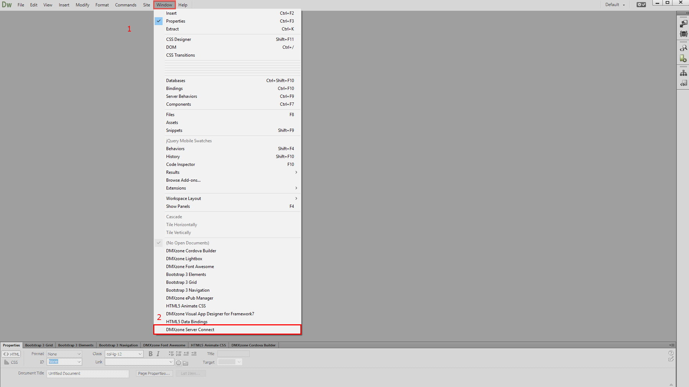Viewport: 689px width, 387px height.
Task: Choose DMXzone ePub Manager menu item
Action: click(x=228, y=298)
